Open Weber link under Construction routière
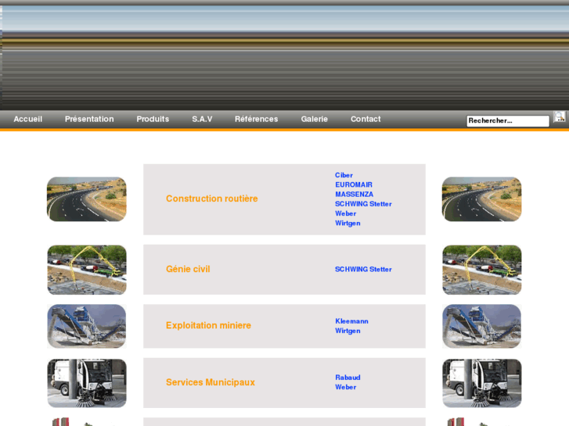The height and width of the screenshot is (426, 569). pyautogui.click(x=345, y=213)
